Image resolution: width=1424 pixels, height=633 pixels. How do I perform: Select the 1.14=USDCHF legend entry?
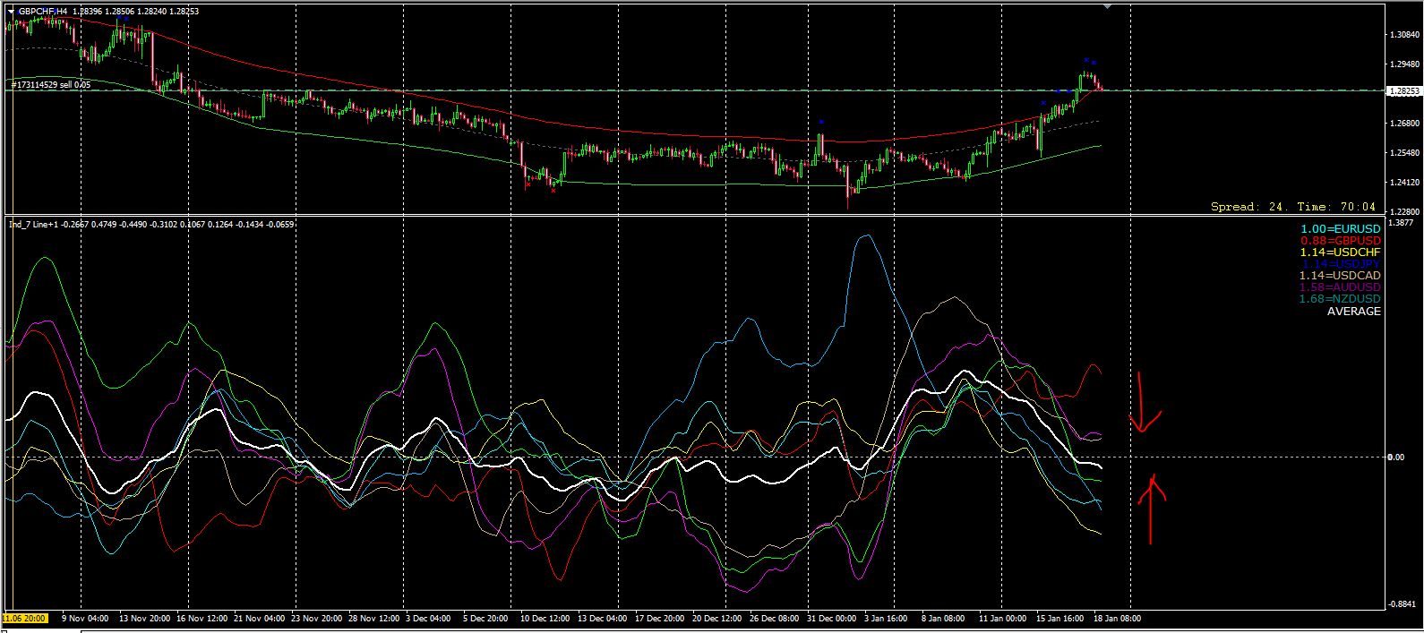[1341, 252]
